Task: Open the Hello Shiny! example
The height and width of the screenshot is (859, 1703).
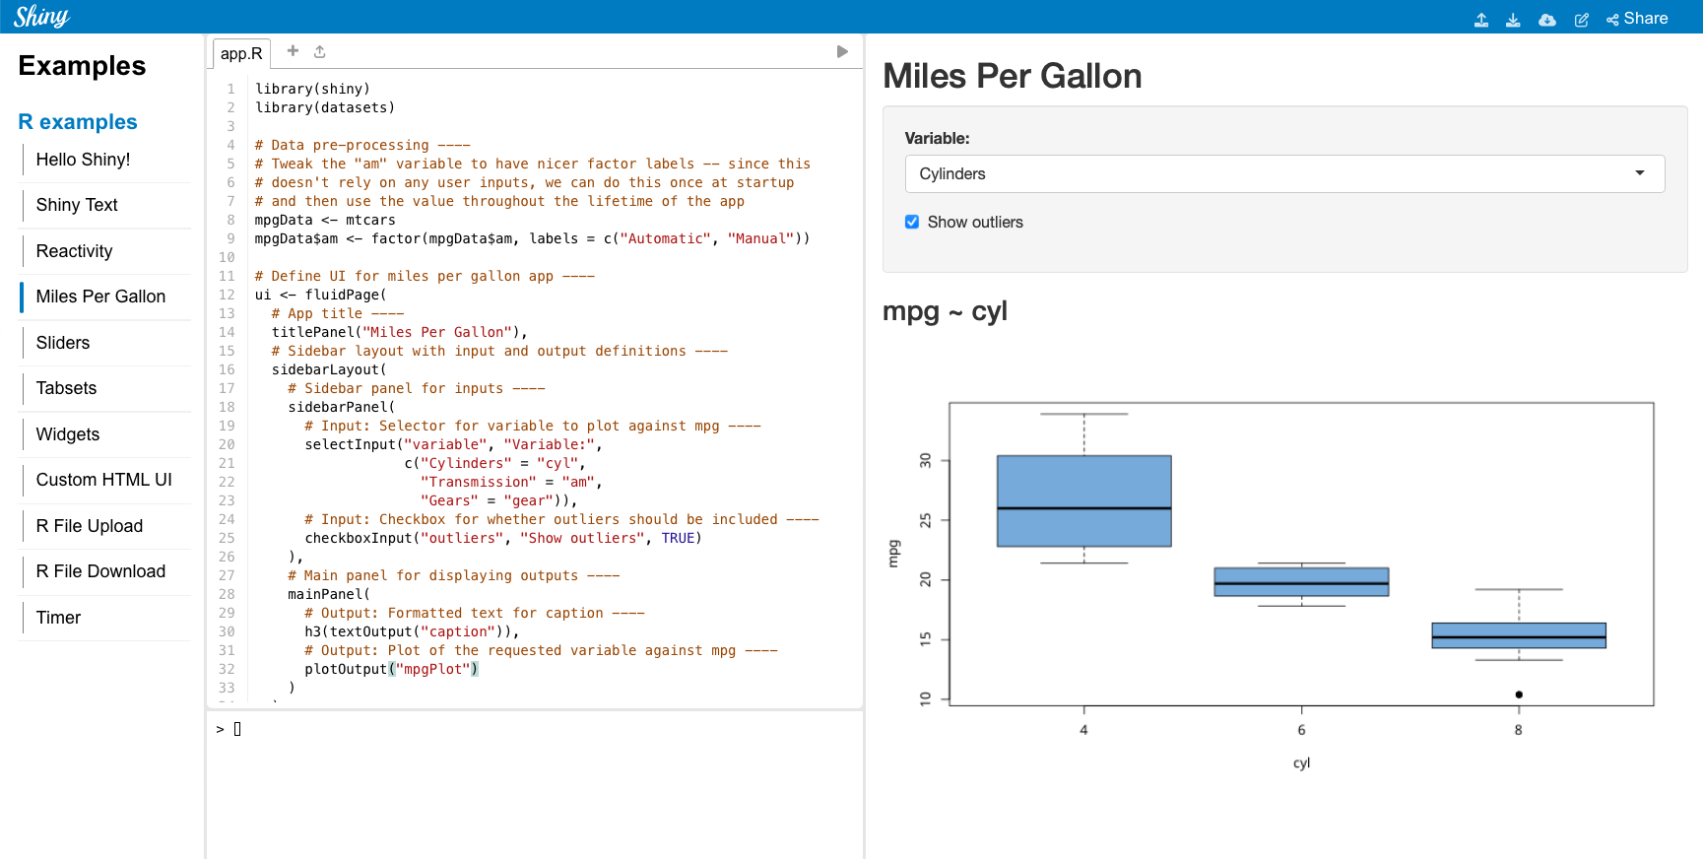Action: pyautogui.click(x=83, y=160)
